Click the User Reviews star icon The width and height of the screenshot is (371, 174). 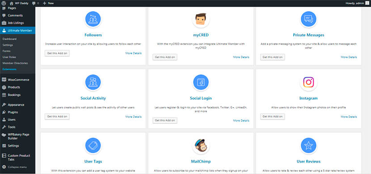tap(308, 146)
